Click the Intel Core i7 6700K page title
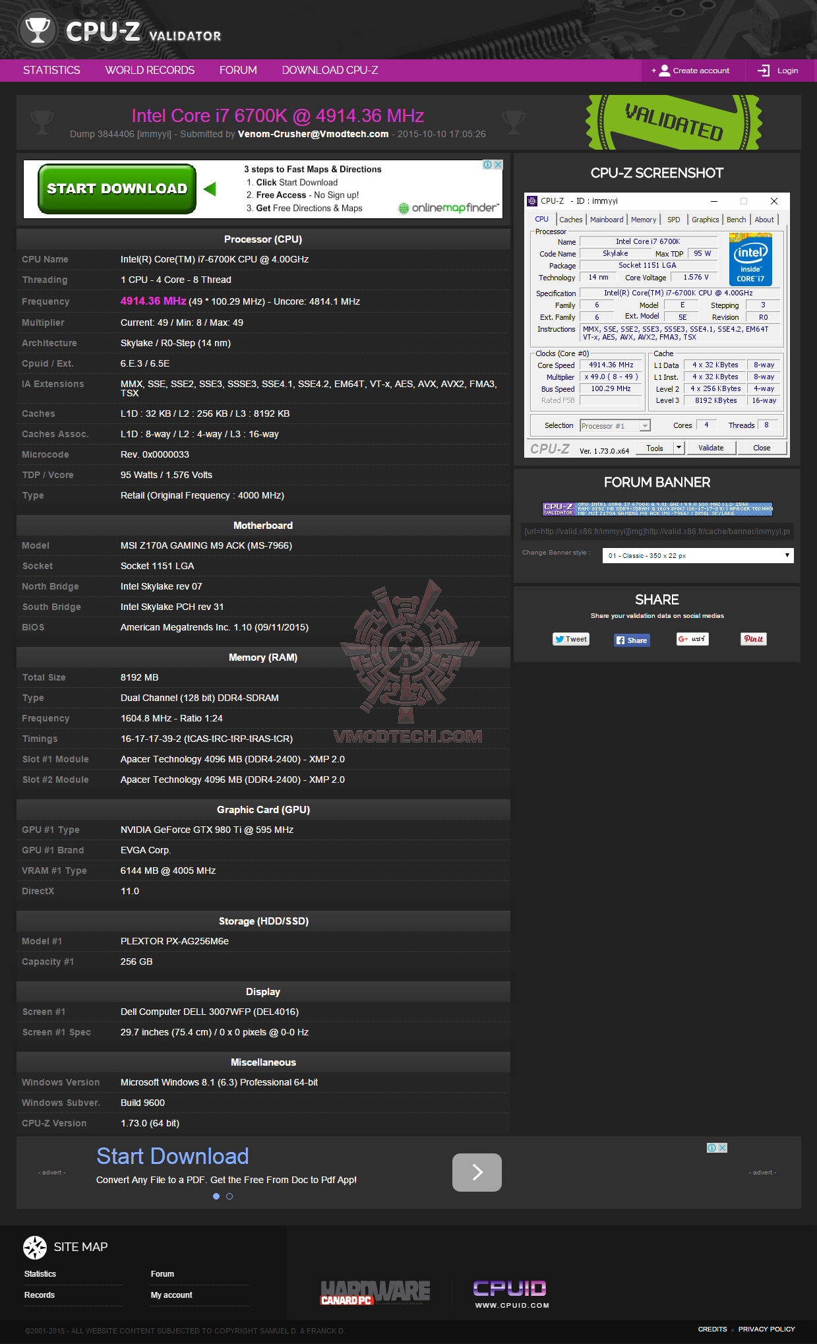This screenshot has width=817, height=1344. tap(277, 116)
